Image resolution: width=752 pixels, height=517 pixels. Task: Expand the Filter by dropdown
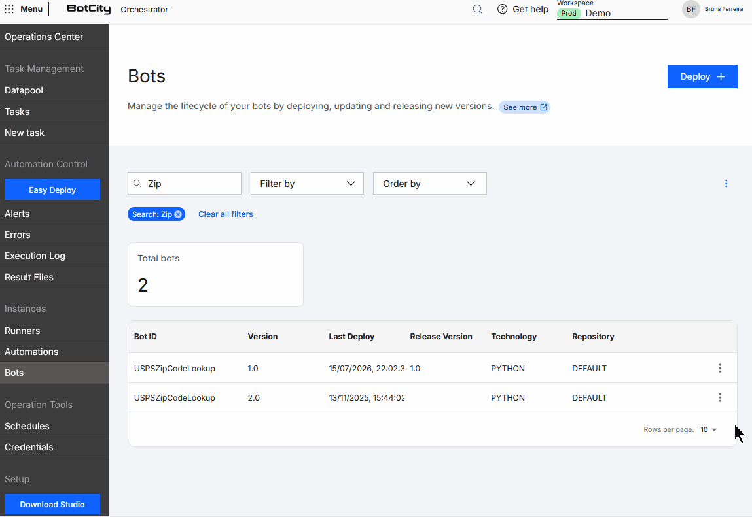[307, 184]
